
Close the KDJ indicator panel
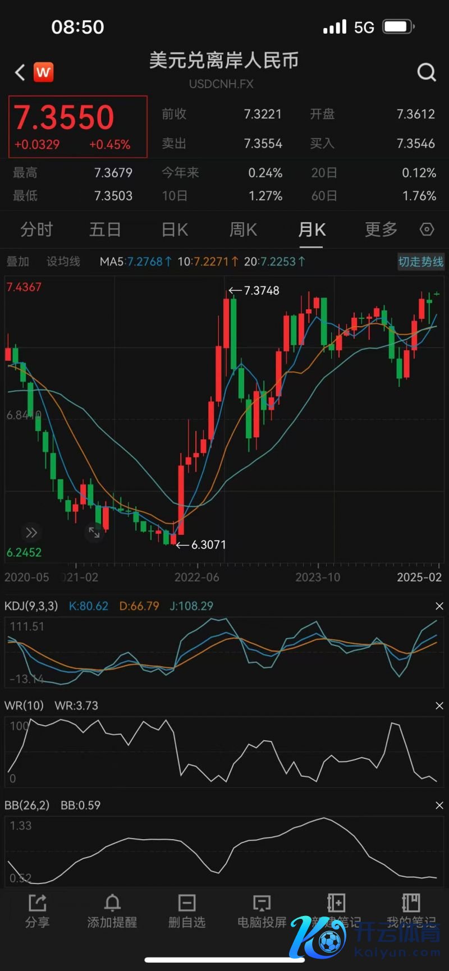pyautogui.click(x=439, y=606)
